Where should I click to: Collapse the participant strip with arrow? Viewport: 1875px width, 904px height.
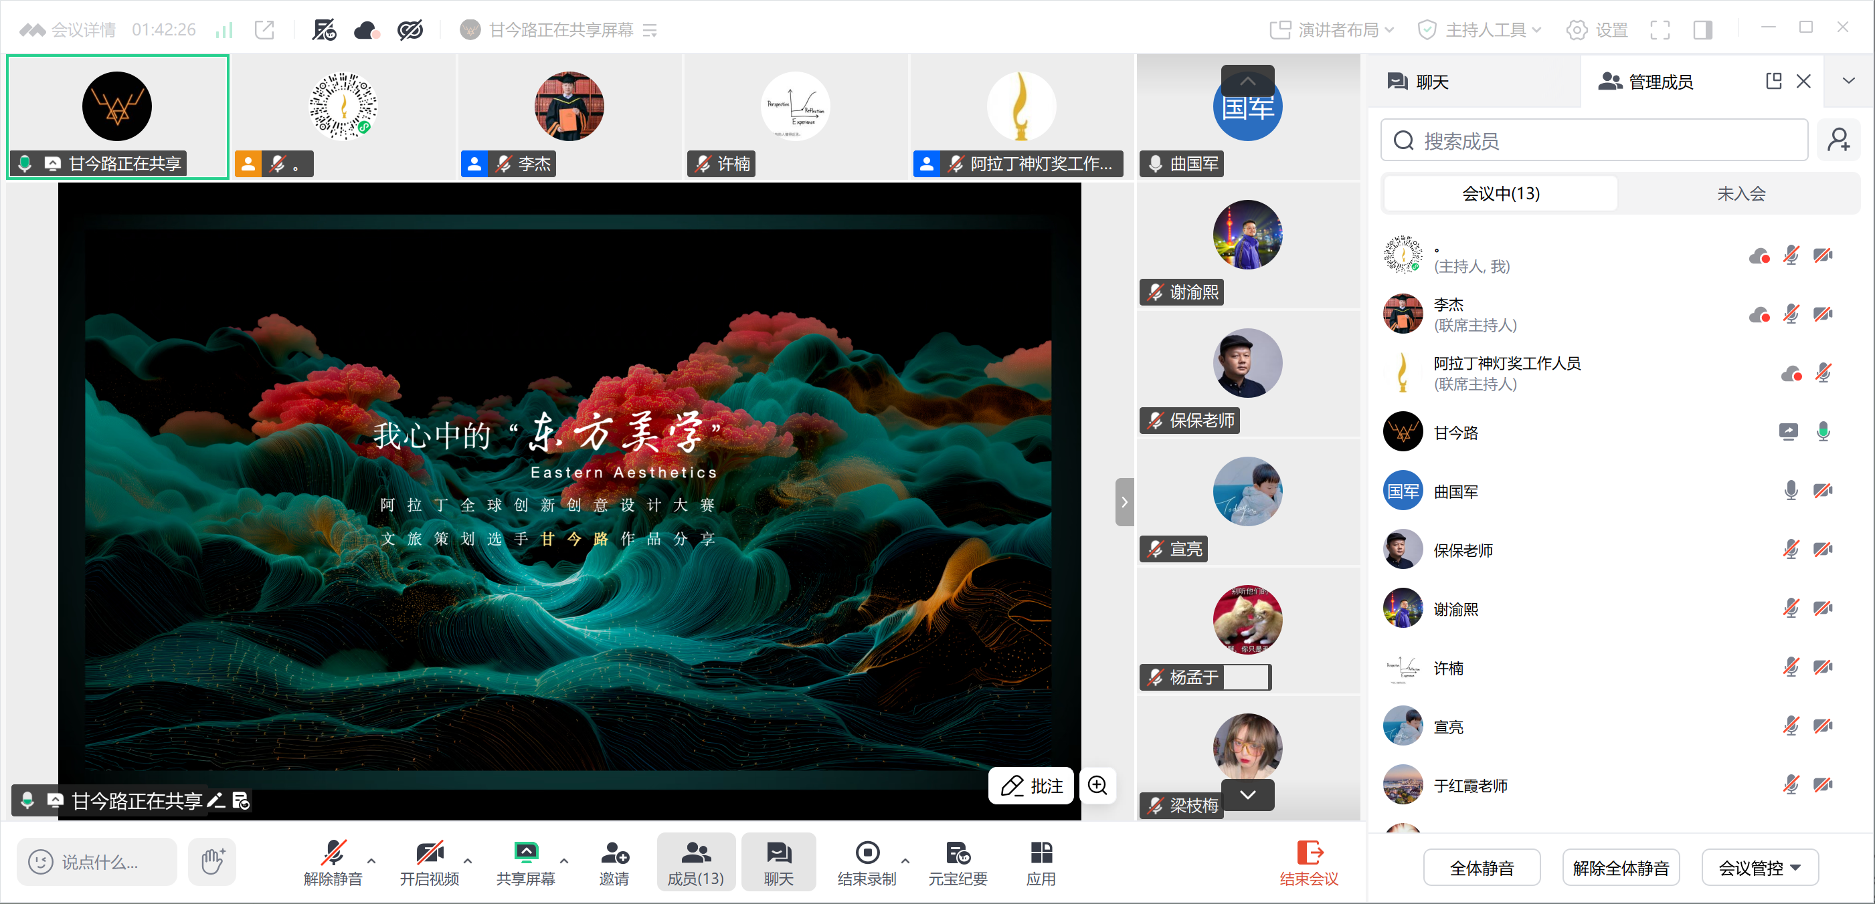coord(1125,502)
